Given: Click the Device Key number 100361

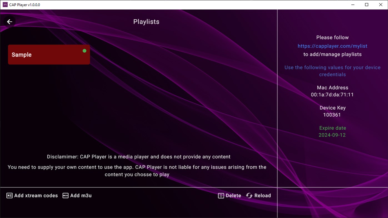Looking at the screenshot, I should (332, 115).
